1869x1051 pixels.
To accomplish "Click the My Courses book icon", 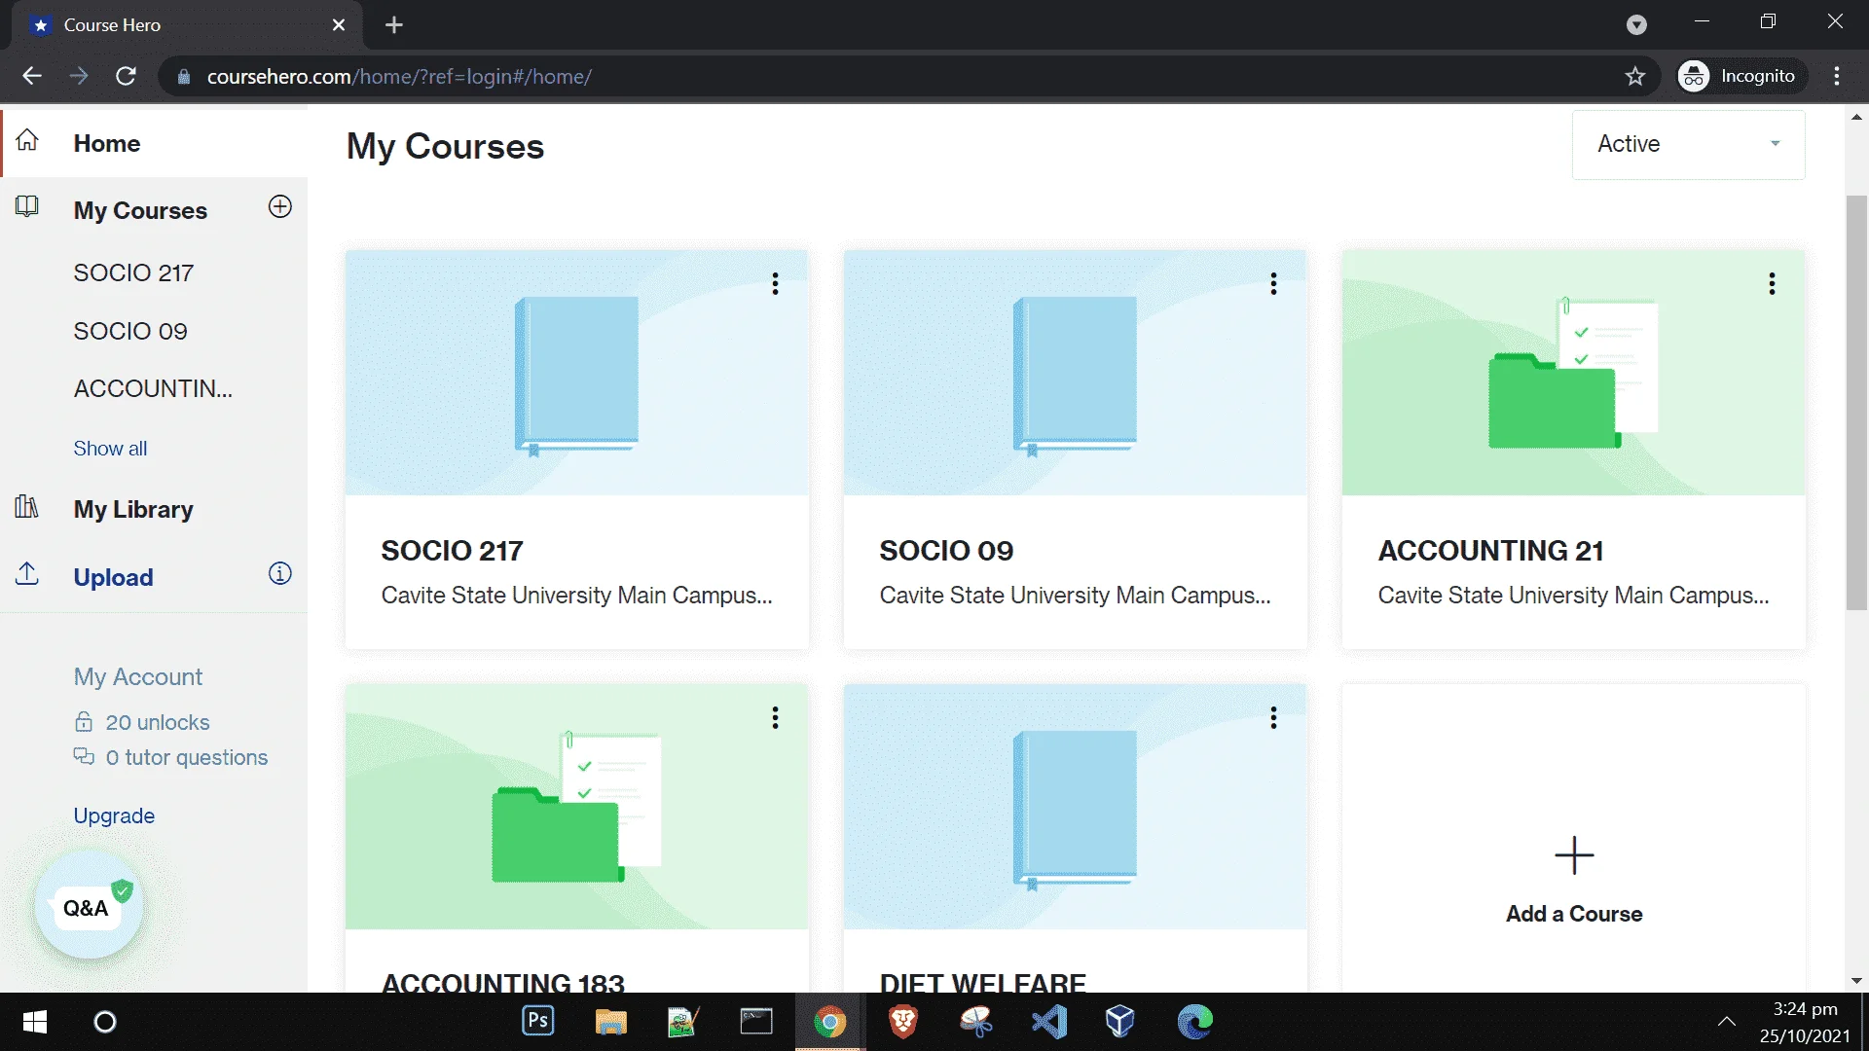I will click(x=27, y=207).
